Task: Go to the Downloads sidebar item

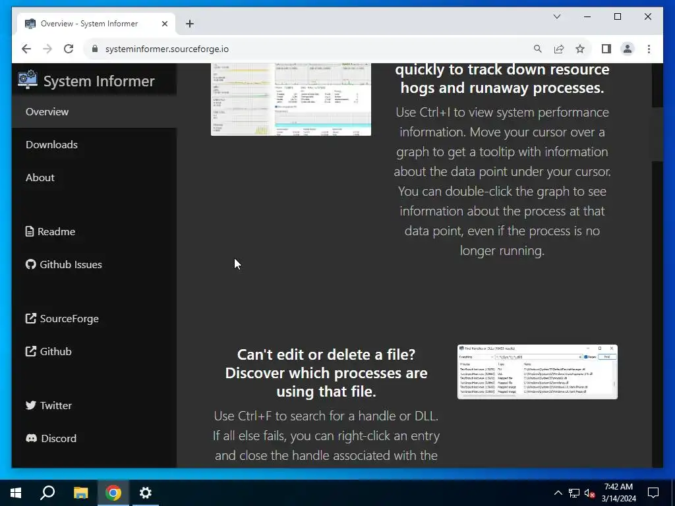Action: pyautogui.click(x=94, y=144)
